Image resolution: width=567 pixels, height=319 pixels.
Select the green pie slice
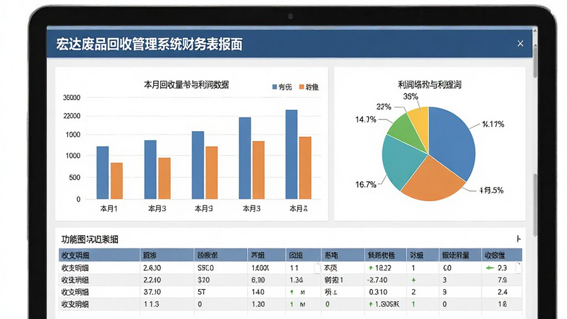pyautogui.click(x=406, y=132)
